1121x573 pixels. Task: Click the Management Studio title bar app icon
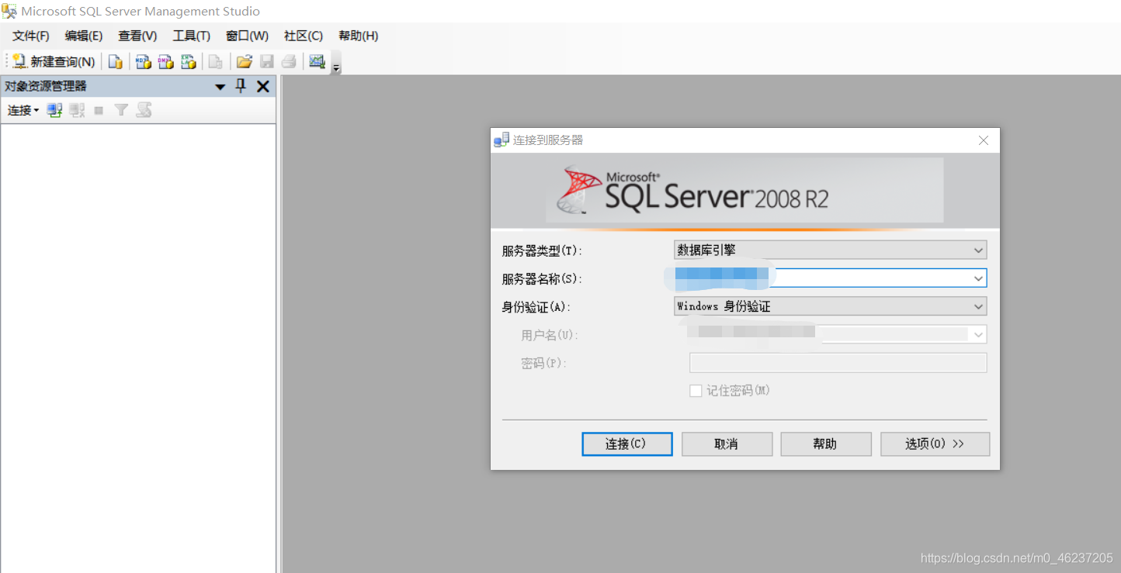[9, 11]
